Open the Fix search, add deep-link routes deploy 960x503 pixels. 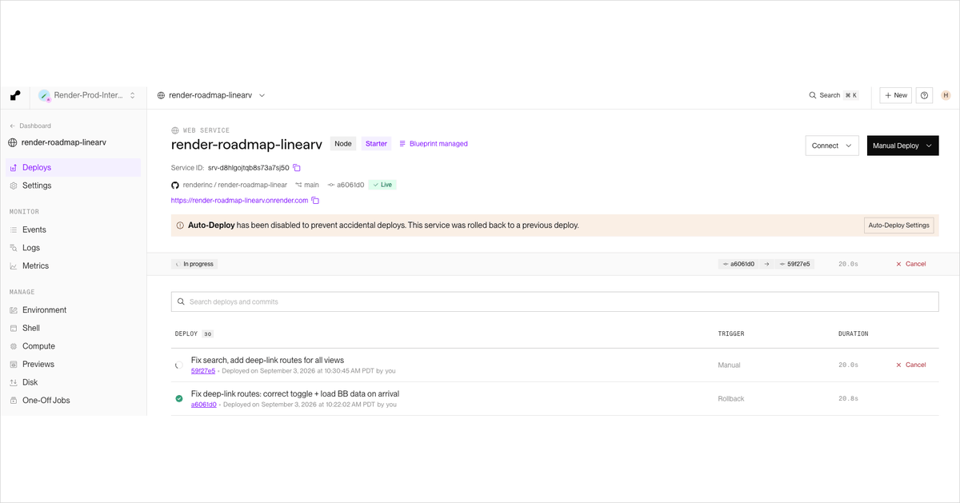(x=267, y=360)
